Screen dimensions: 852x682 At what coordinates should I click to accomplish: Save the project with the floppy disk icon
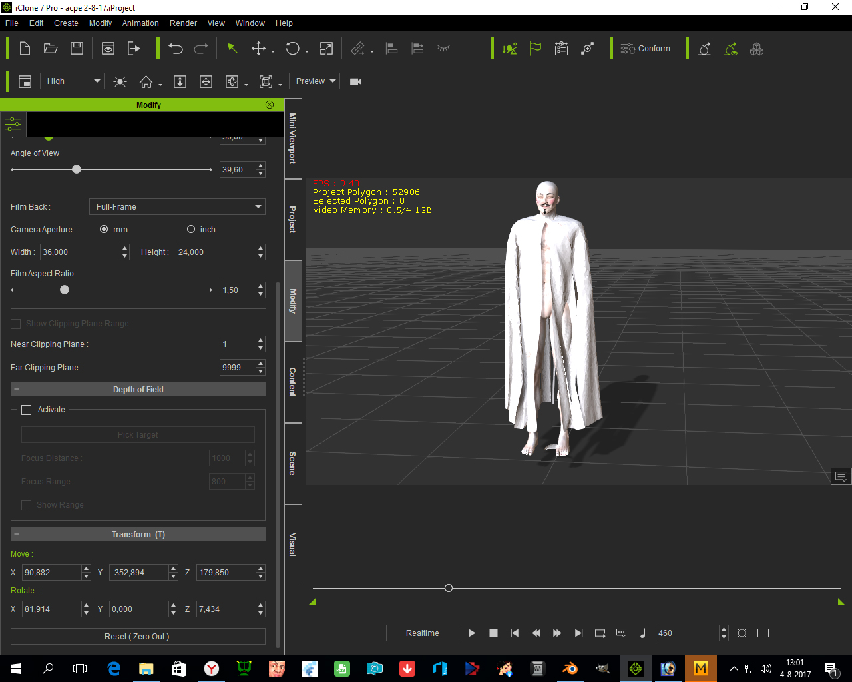pyautogui.click(x=77, y=49)
